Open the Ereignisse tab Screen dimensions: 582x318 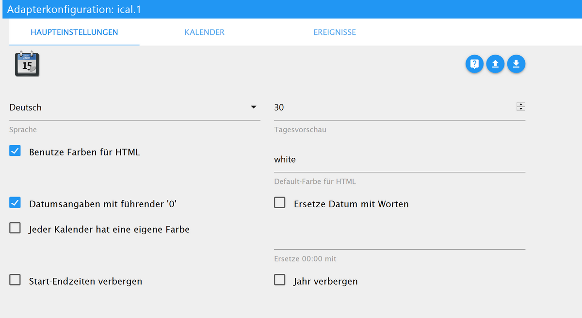click(335, 32)
